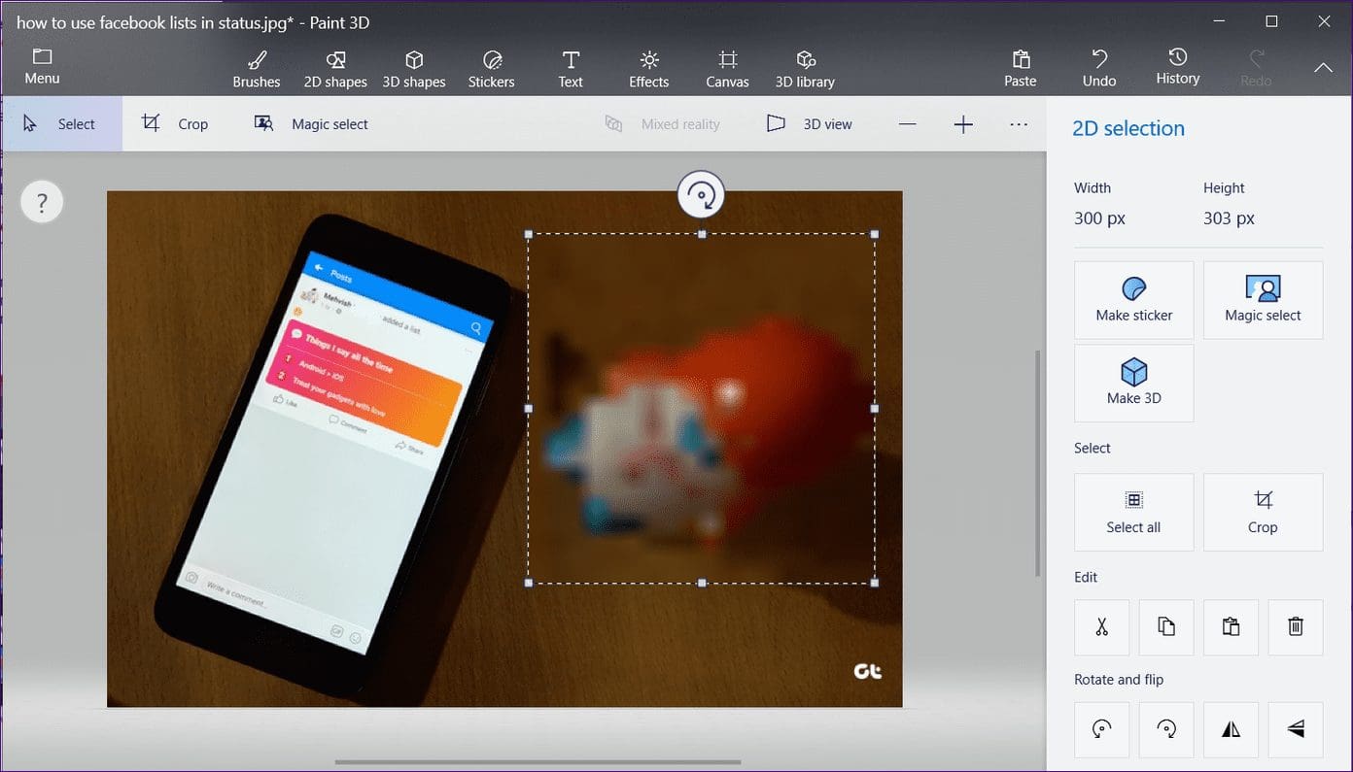The width and height of the screenshot is (1353, 772).
Task: Cut the selection with the scissors icon
Action: [1102, 627]
